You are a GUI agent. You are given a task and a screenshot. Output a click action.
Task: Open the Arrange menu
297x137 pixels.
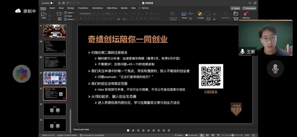click(200, 15)
